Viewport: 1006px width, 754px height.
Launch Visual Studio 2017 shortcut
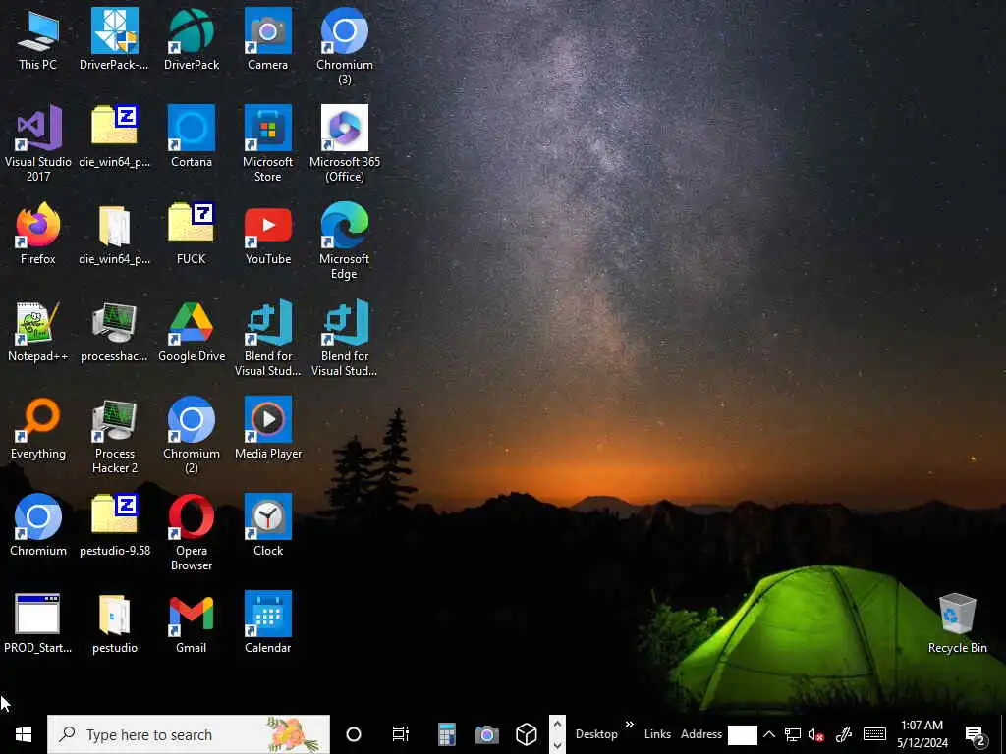point(38,143)
